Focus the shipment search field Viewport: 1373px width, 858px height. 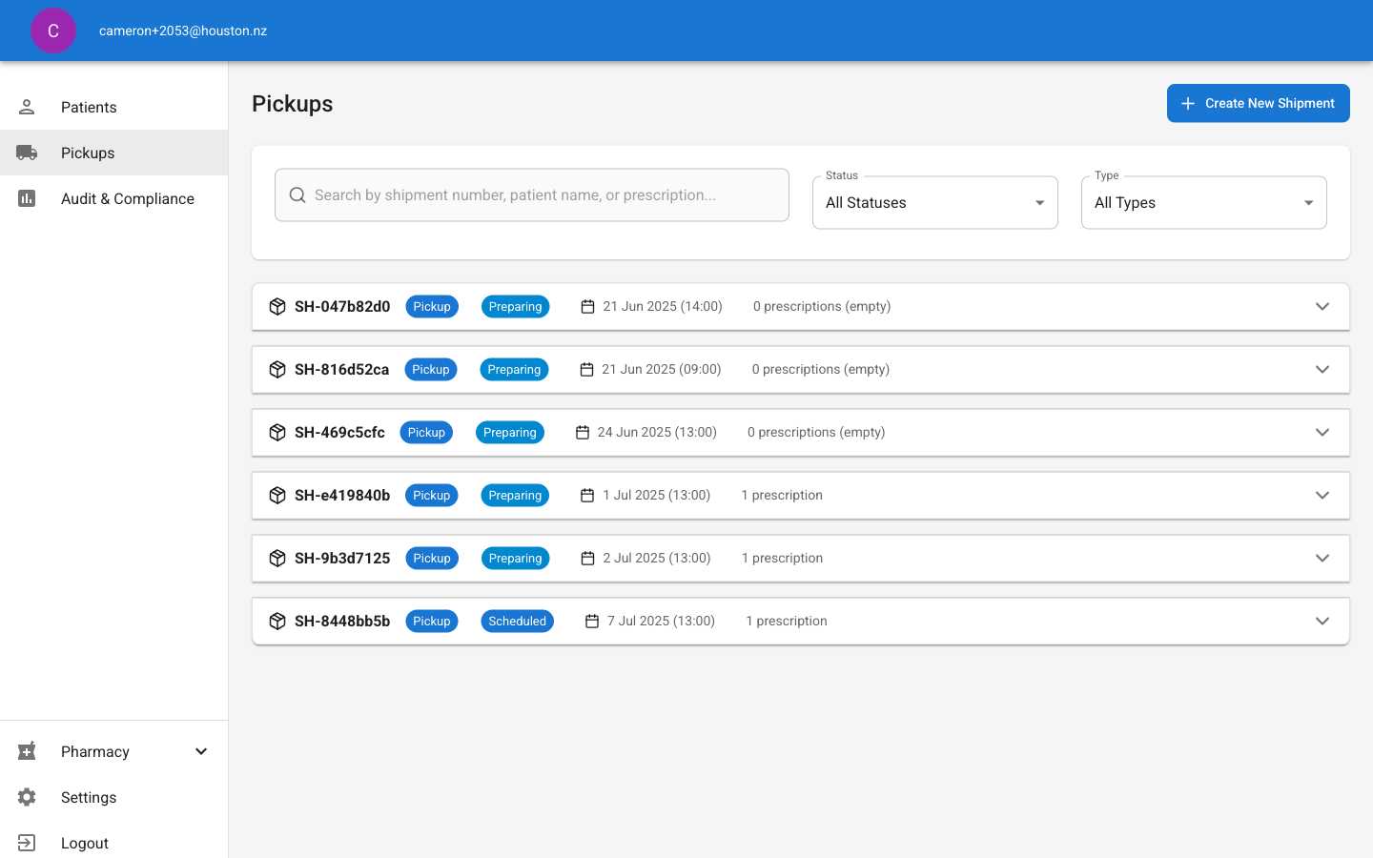532,194
